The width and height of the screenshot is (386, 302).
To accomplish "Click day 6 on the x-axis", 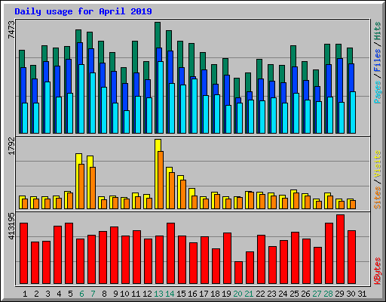I will [x=81, y=294].
